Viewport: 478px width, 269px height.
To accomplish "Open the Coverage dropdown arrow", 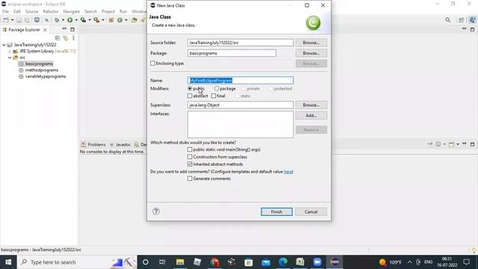I will [x=90, y=20].
